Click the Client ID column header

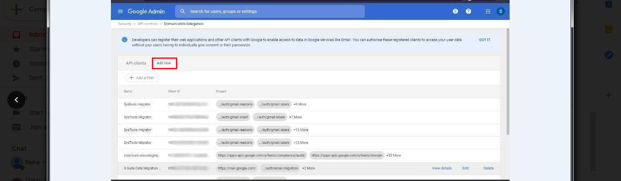174,91
